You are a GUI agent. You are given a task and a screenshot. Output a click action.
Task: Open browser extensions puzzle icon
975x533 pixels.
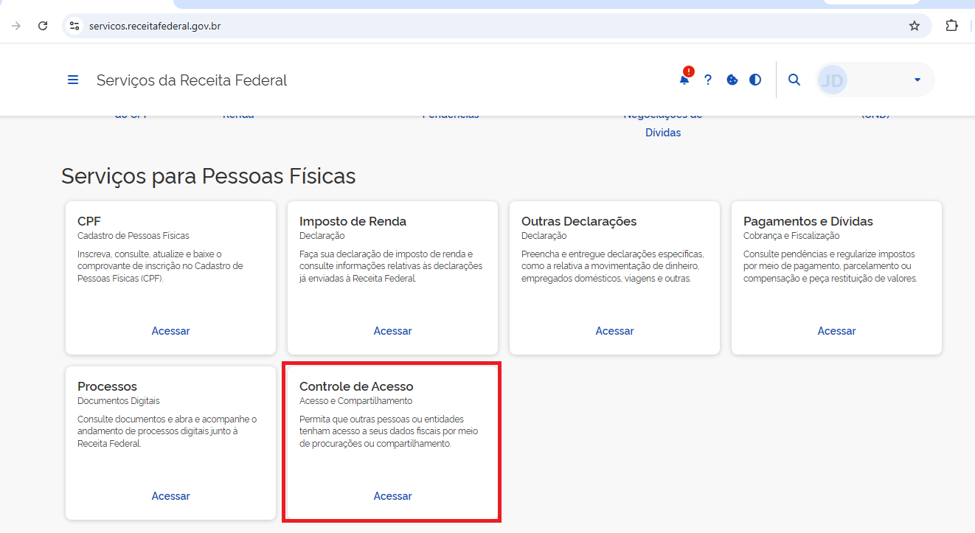[x=951, y=26]
